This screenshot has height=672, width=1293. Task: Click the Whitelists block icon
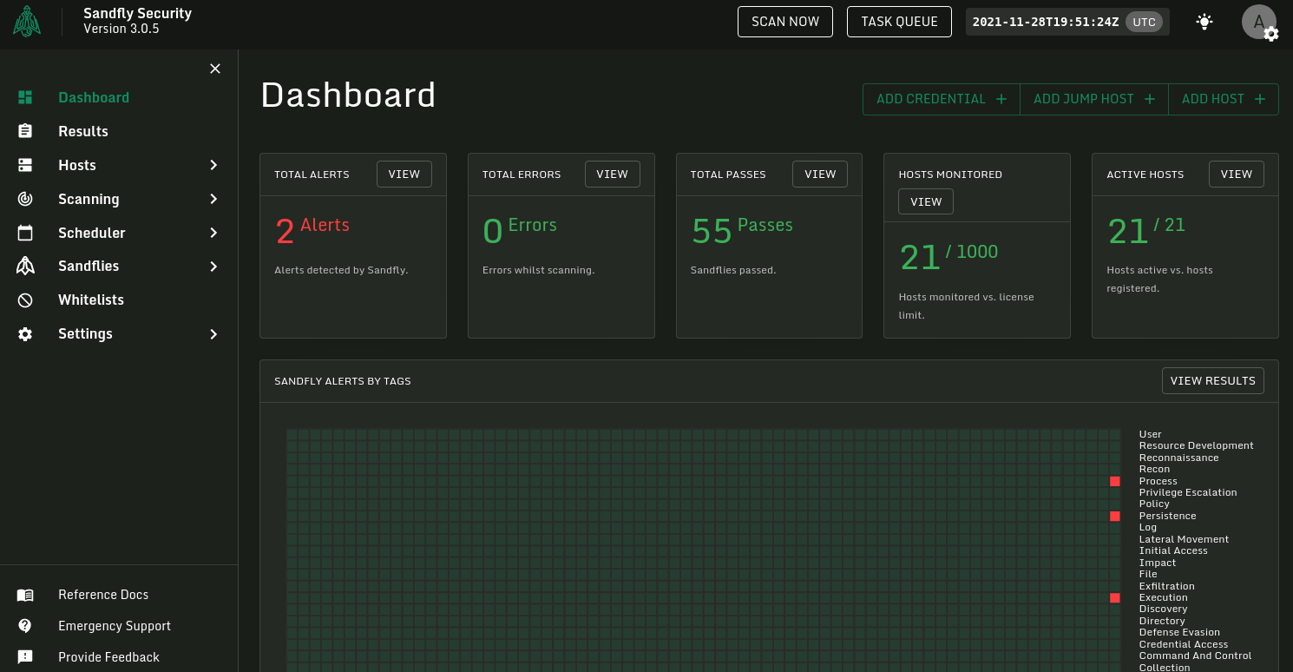tap(25, 300)
